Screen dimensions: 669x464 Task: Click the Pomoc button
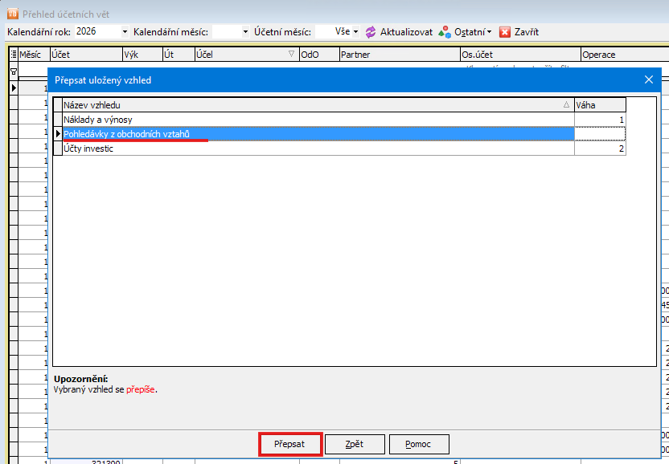pos(419,444)
